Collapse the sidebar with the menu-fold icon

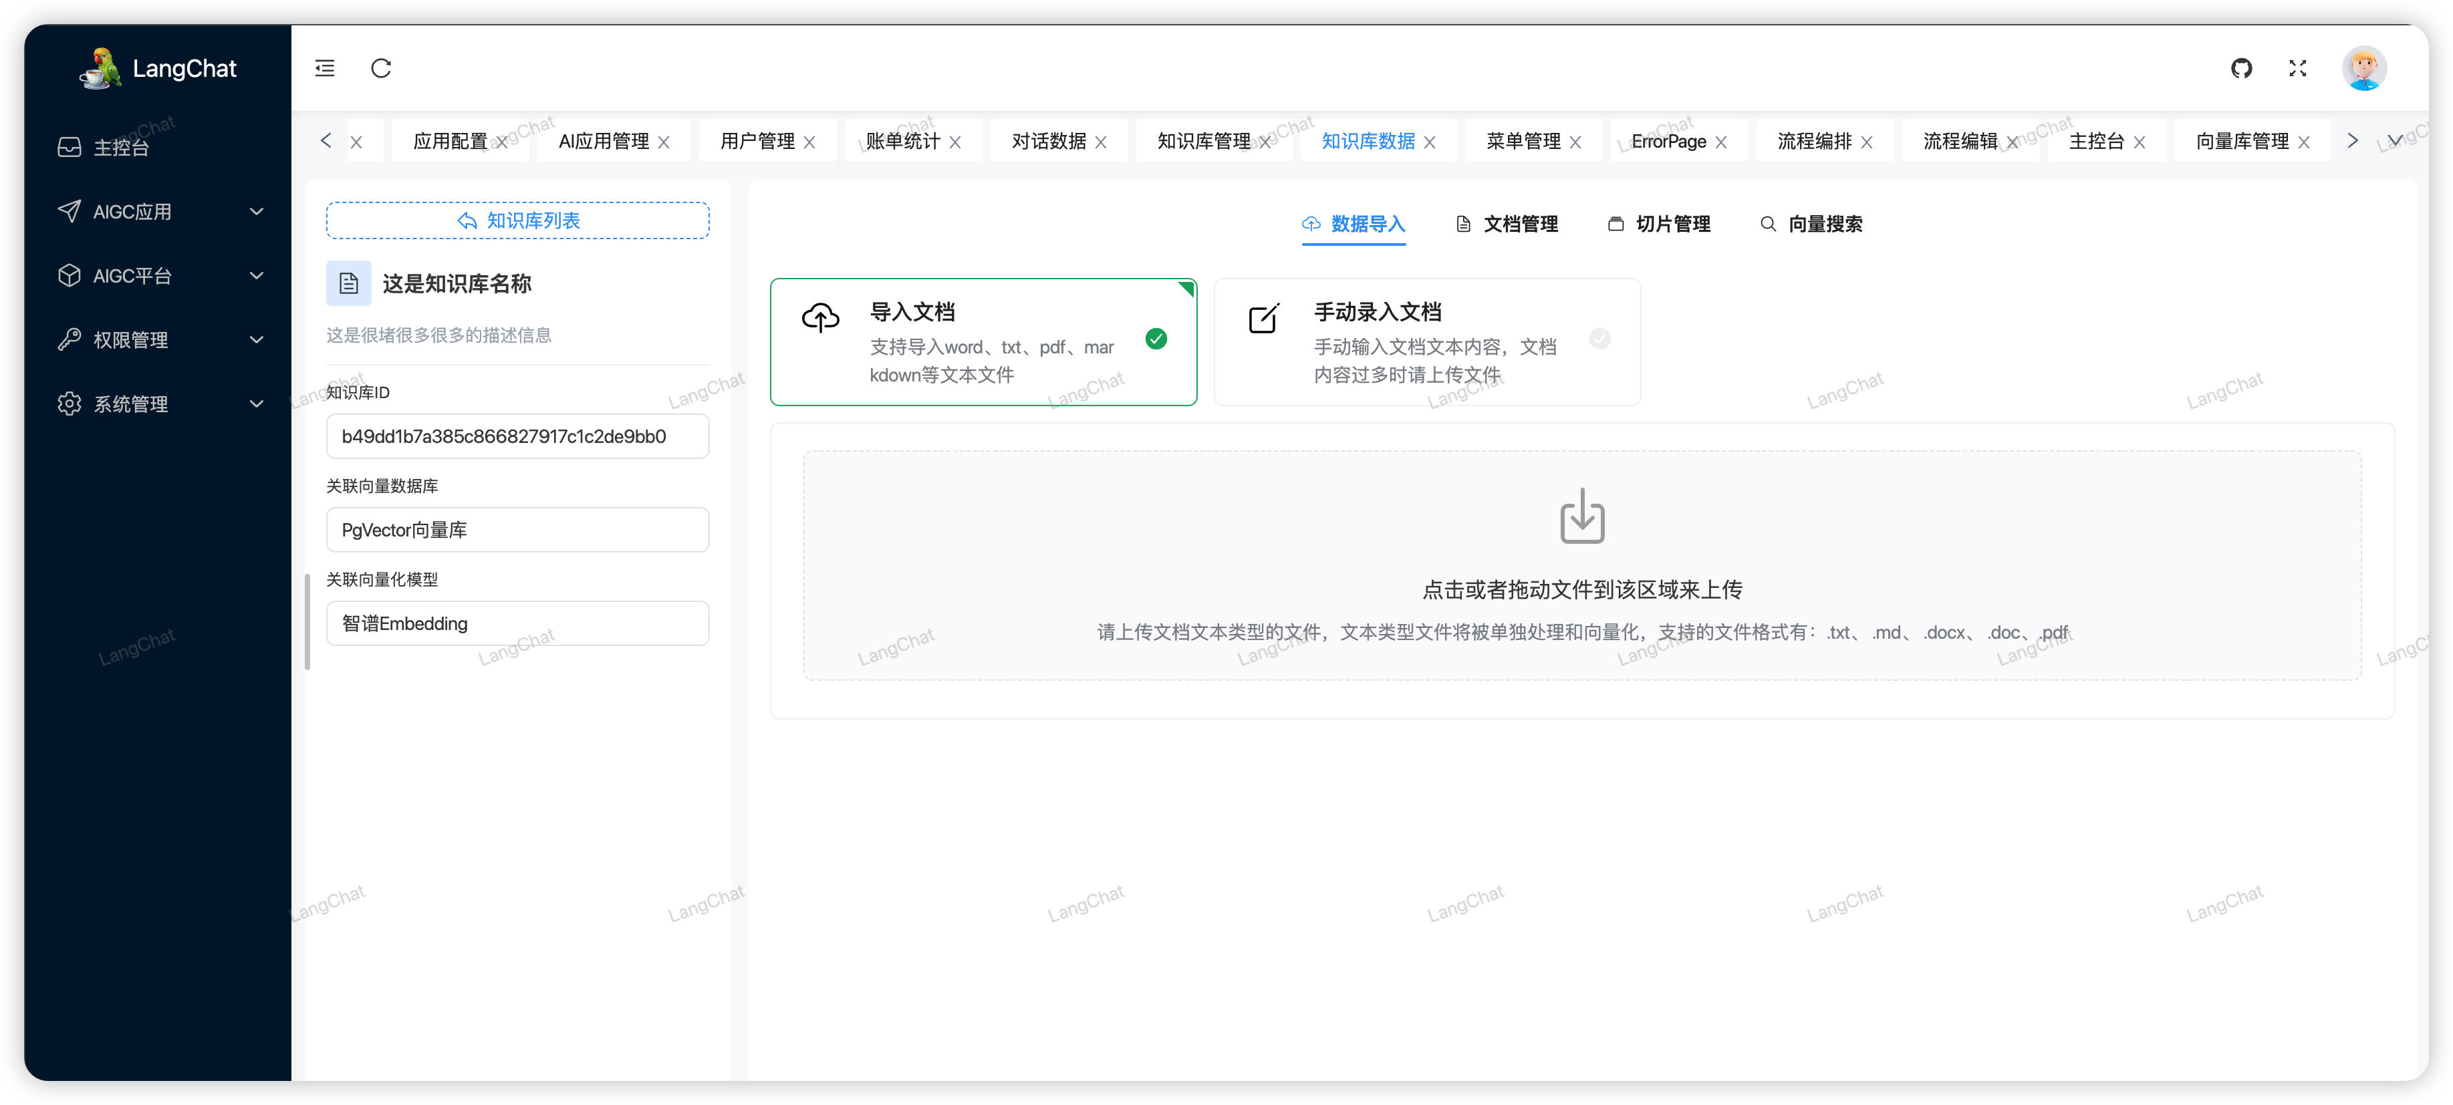(x=325, y=69)
